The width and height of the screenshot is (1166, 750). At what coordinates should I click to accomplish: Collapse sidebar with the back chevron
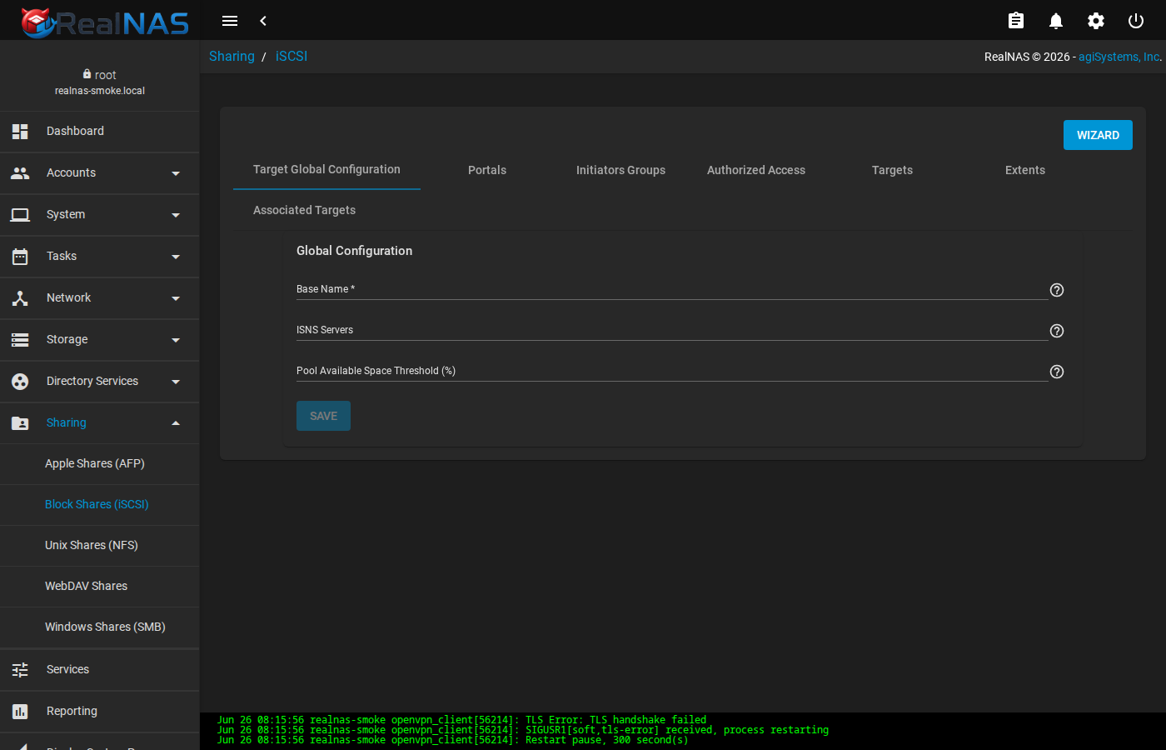tap(263, 21)
